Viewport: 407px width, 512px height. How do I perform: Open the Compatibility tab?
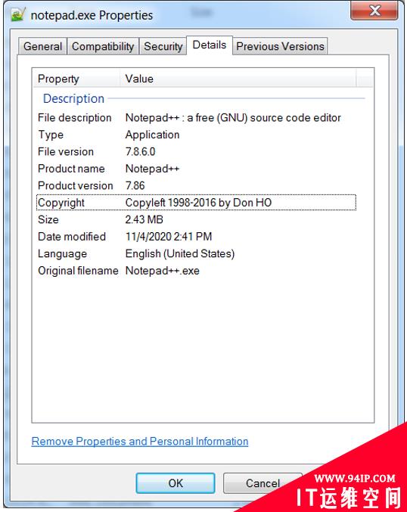coord(103,46)
